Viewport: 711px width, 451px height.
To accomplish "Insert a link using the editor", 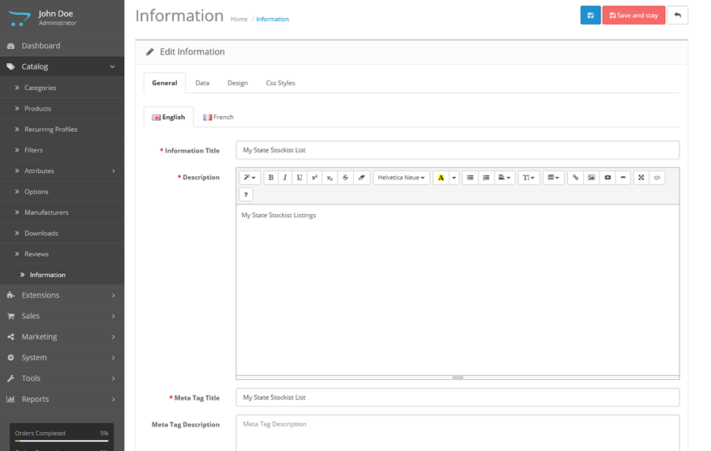I will tap(575, 178).
